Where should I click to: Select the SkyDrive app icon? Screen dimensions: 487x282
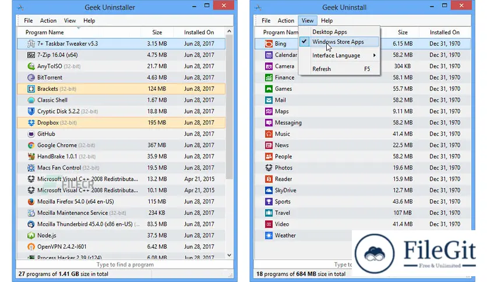point(269,191)
